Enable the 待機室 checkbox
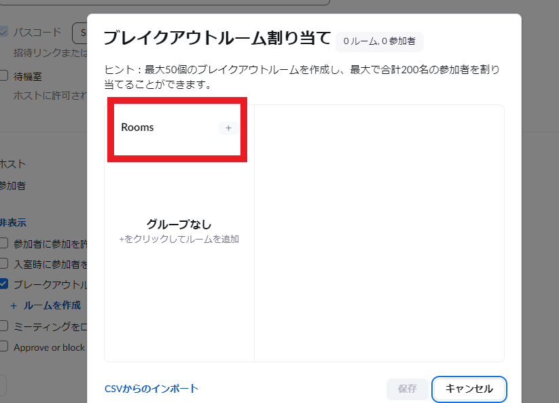The height and width of the screenshot is (403, 559). click(4, 76)
